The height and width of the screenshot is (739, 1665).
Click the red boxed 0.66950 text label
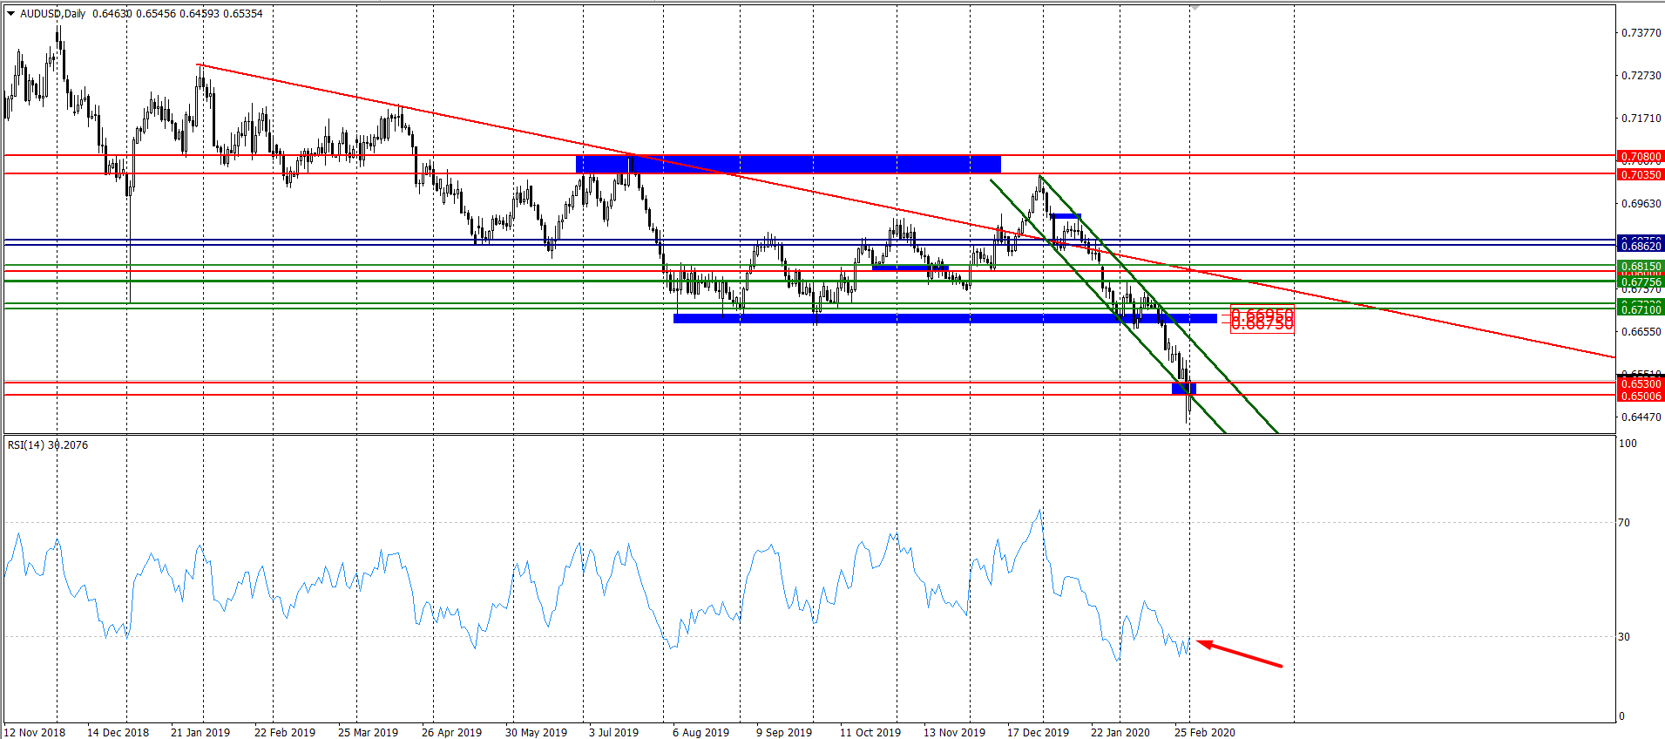pyautogui.click(x=1262, y=315)
